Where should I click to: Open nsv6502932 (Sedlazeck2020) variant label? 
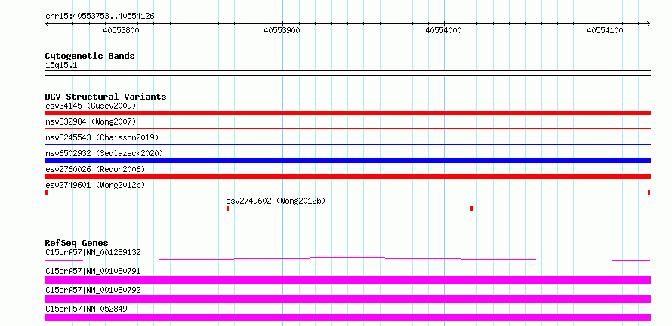[x=104, y=153]
